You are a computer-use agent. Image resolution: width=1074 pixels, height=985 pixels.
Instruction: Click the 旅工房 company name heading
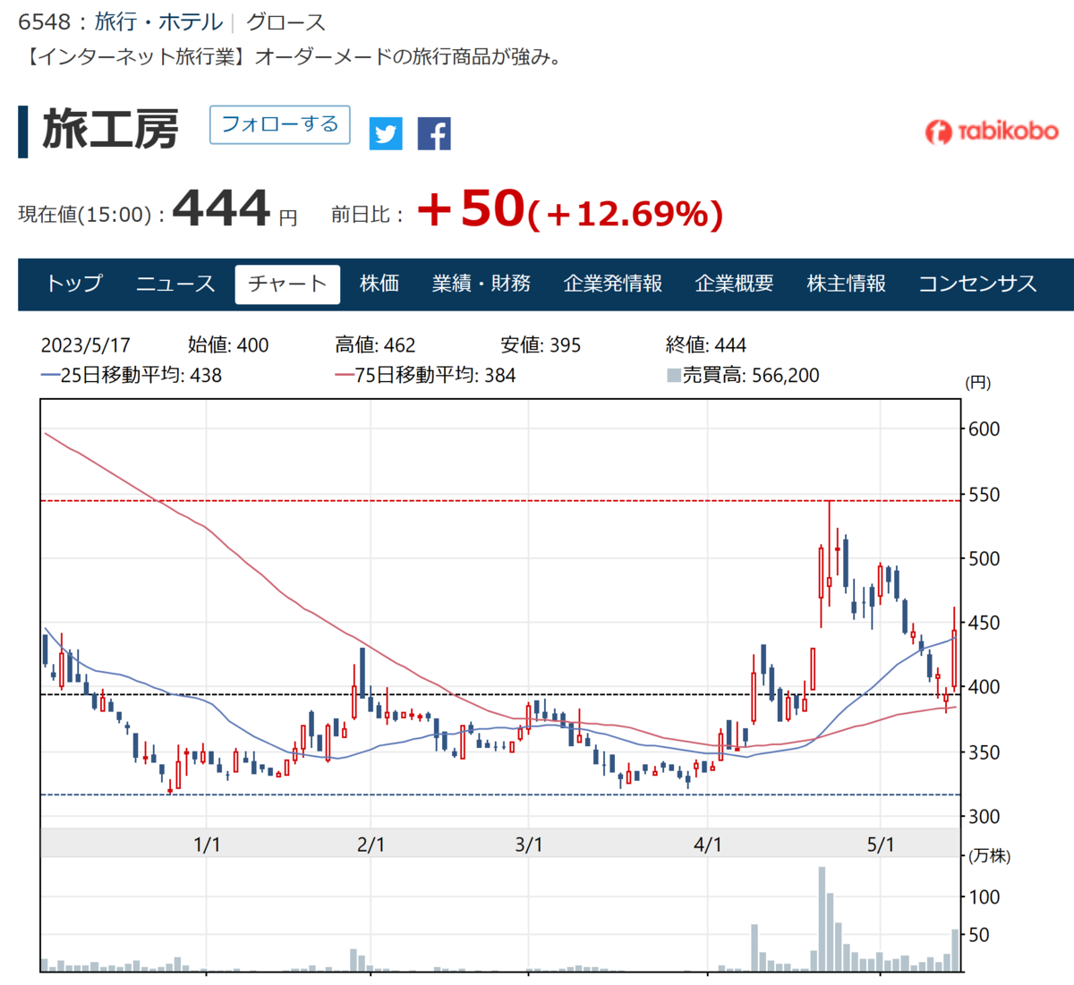[x=110, y=130]
